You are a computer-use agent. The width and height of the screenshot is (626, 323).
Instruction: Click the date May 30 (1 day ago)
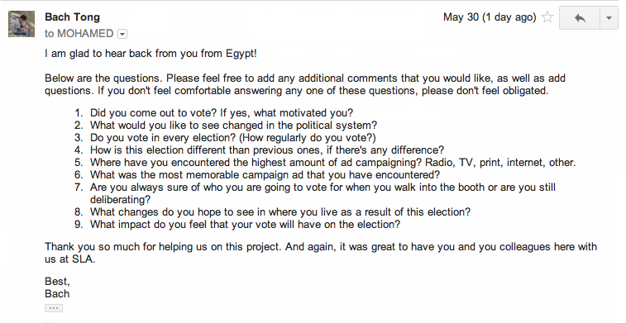coord(490,17)
